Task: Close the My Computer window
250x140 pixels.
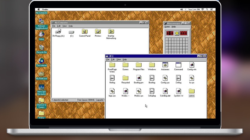Action: point(147,23)
